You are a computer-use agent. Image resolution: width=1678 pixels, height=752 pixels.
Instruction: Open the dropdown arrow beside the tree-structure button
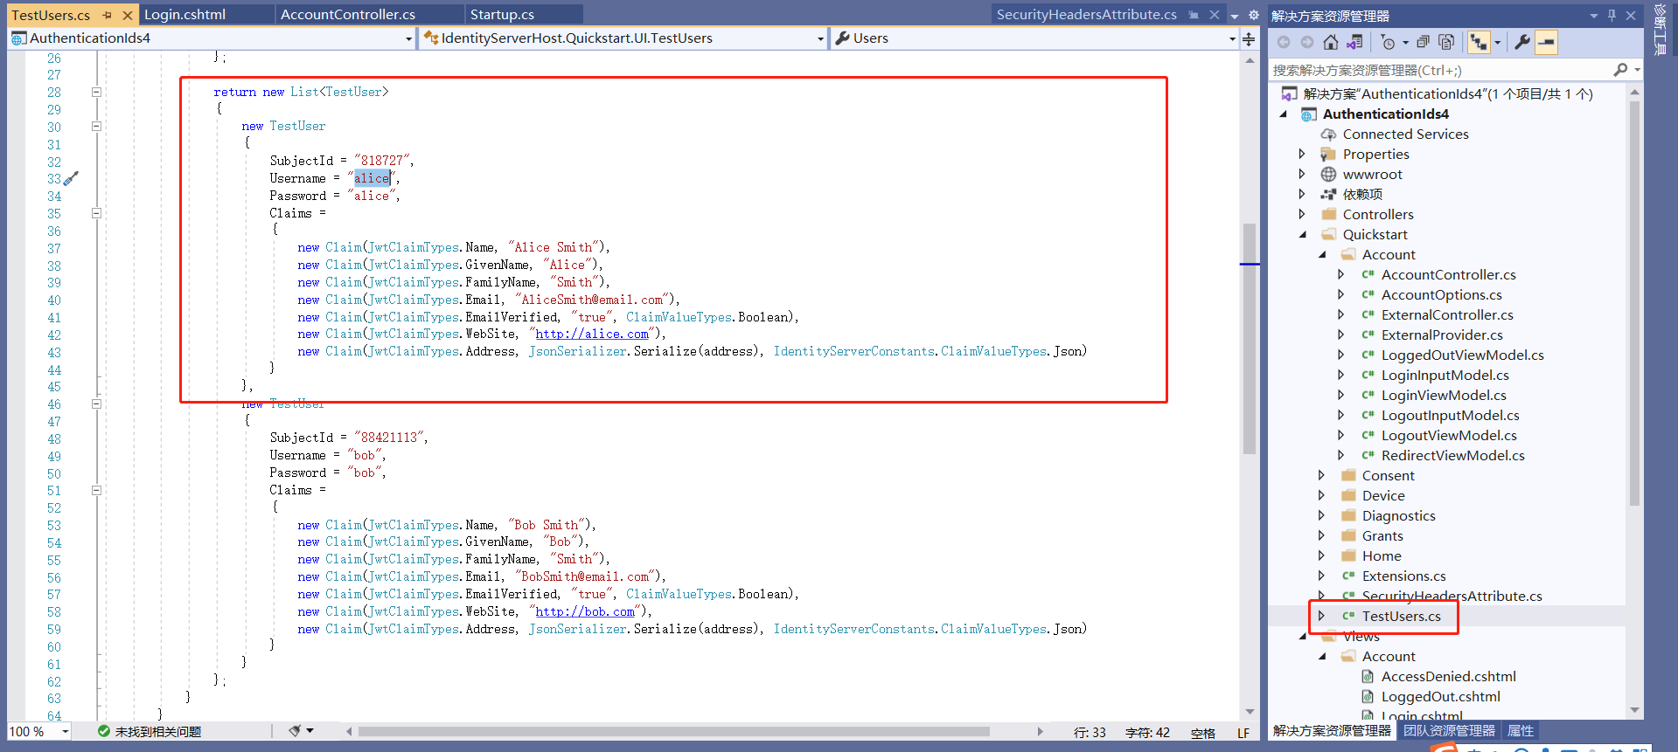(1497, 42)
